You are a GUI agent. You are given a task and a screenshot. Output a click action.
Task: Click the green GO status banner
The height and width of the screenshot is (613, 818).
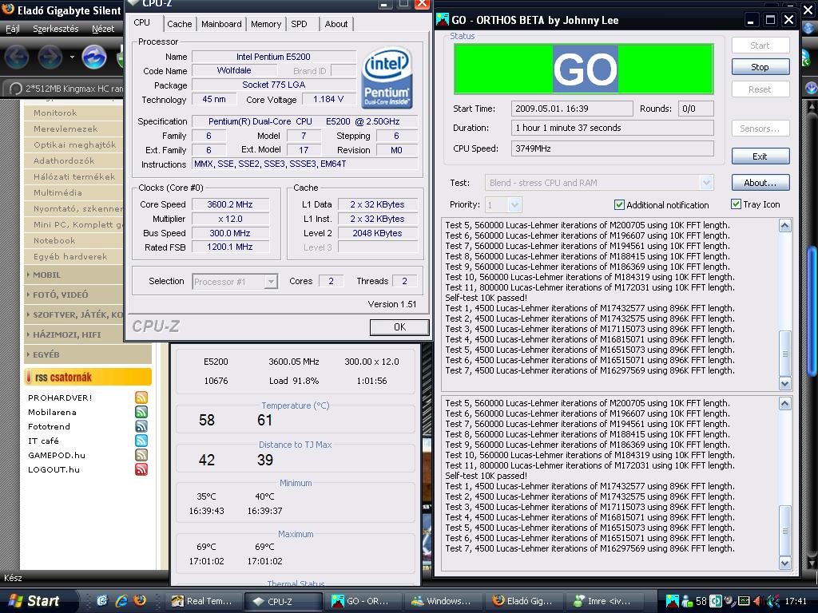pyautogui.click(x=584, y=69)
